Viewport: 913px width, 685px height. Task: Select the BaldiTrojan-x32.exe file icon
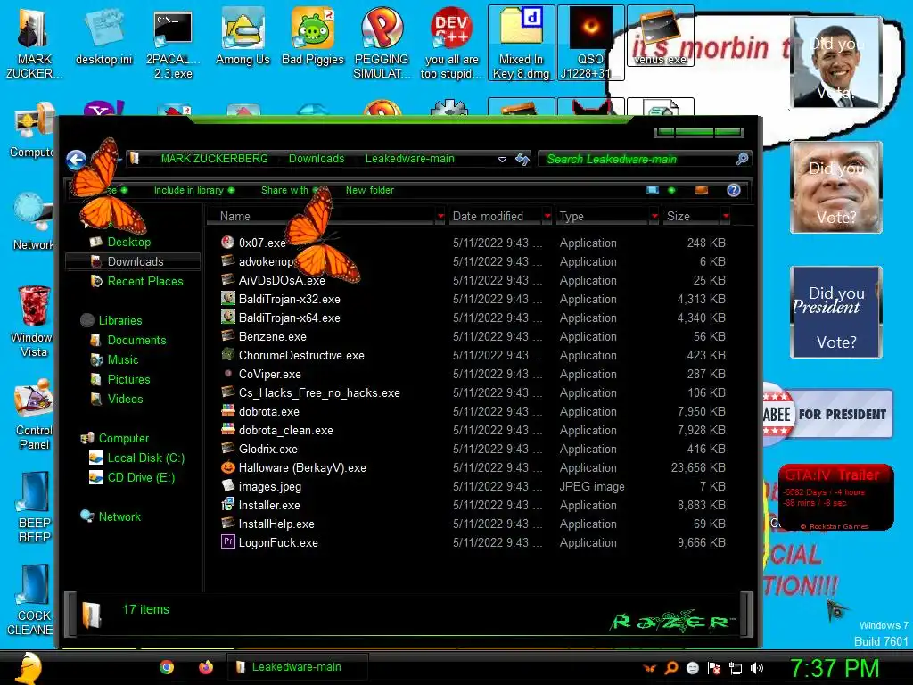tap(227, 299)
